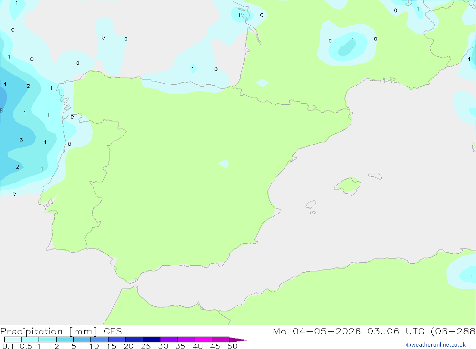This screenshot has height=349, width=476.
Task: Click Menorca island outline on the map
Action: tap(375, 176)
